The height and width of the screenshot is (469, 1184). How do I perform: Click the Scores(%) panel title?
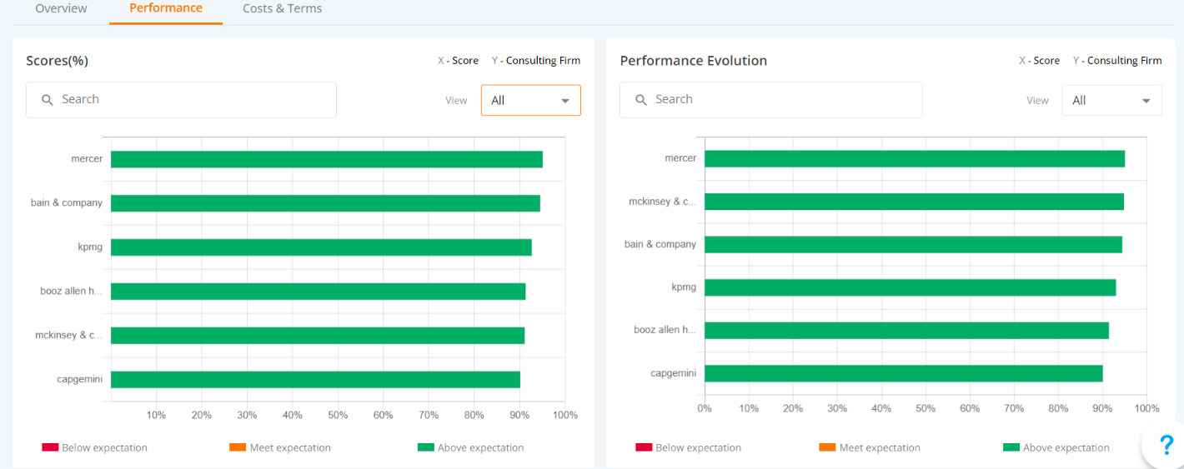coord(57,61)
